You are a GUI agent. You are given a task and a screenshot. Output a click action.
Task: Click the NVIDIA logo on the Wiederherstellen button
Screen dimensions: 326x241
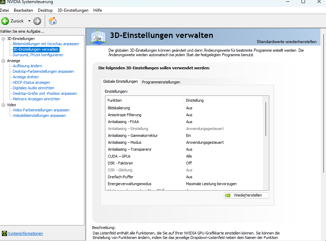(x=228, y=195)
